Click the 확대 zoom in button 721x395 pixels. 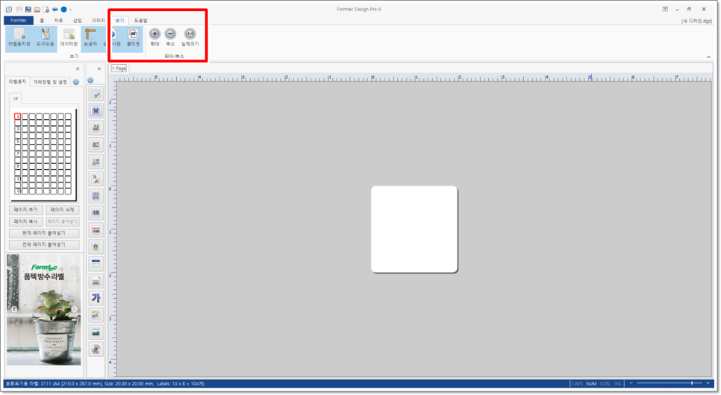point(155,37)
